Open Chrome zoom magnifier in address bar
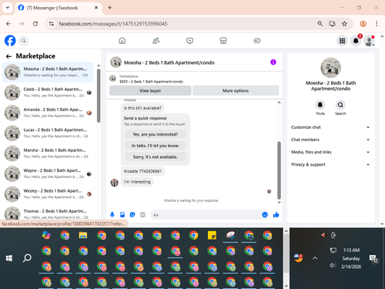This screenshot has height=289, width=385. pos(320,24)
